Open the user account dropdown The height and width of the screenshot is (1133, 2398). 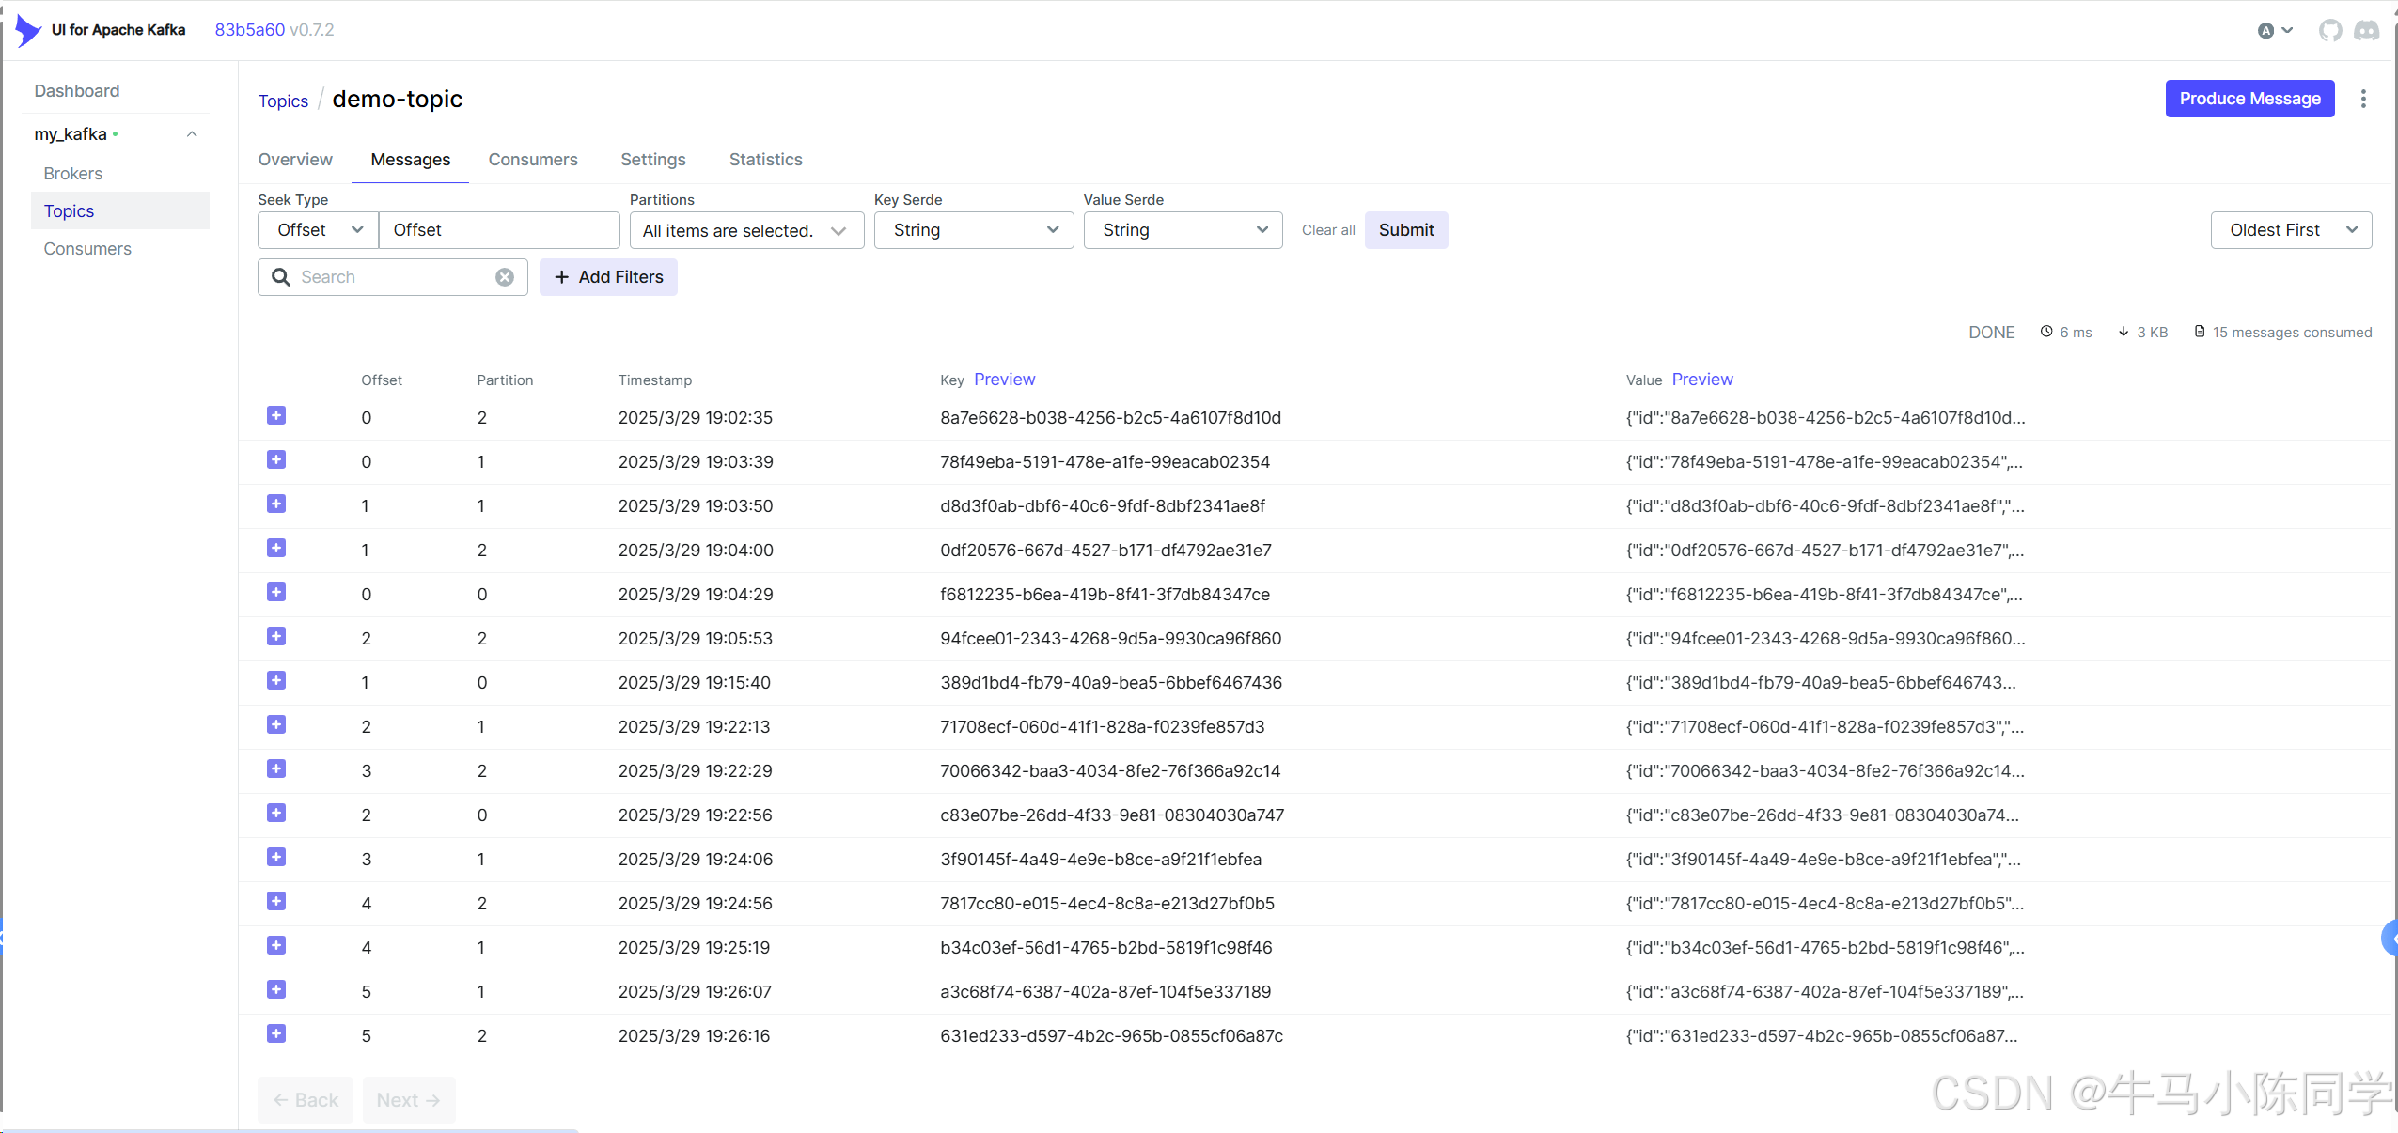(x=2275, y=31)
